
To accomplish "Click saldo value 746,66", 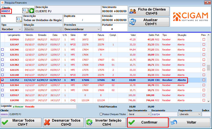I will tap(150, 100).
